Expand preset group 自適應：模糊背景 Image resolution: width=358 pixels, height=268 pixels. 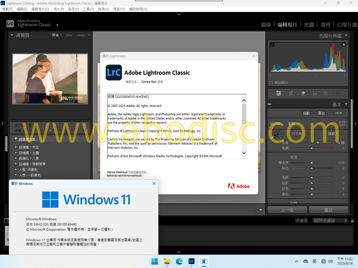coord(16,164)
